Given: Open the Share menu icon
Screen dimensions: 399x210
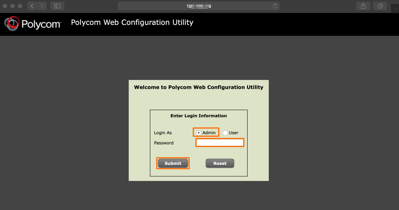Looking at the screenshot, I should 363,6.
